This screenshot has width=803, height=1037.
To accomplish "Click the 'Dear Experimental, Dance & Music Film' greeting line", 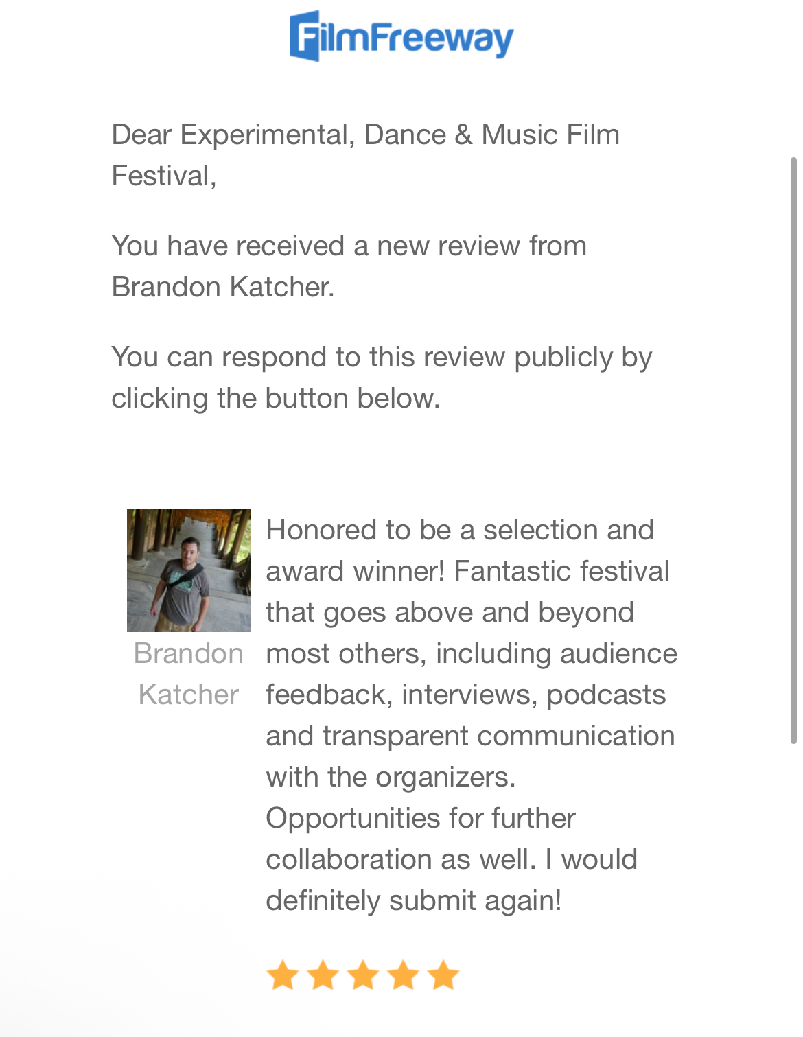I will coord(365,135).
